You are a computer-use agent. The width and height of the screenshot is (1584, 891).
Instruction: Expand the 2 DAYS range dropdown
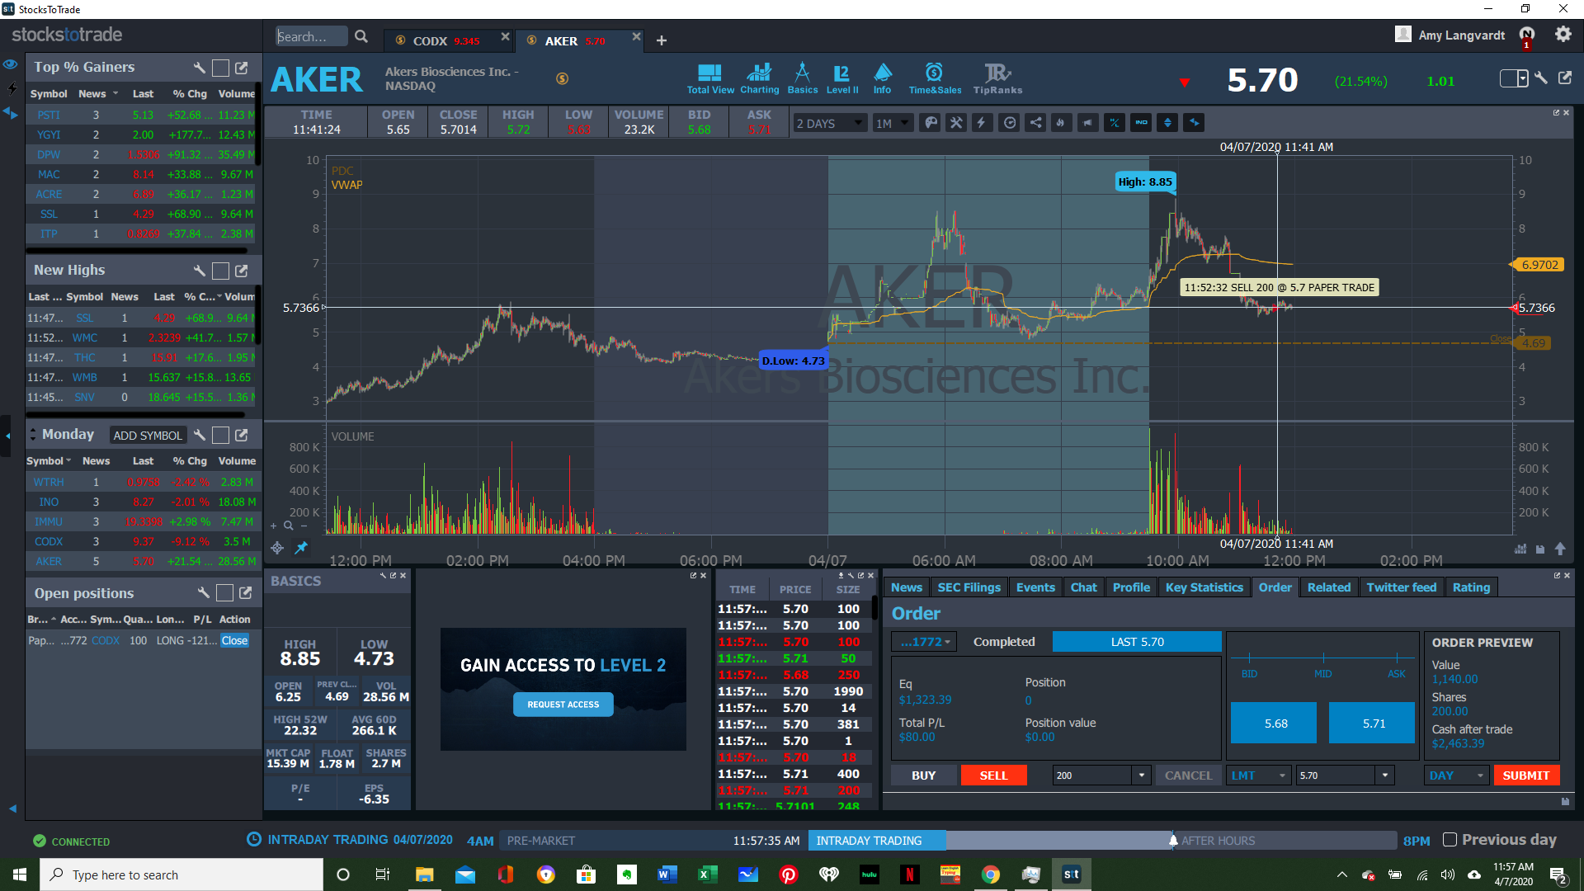[x=829, y=123]
